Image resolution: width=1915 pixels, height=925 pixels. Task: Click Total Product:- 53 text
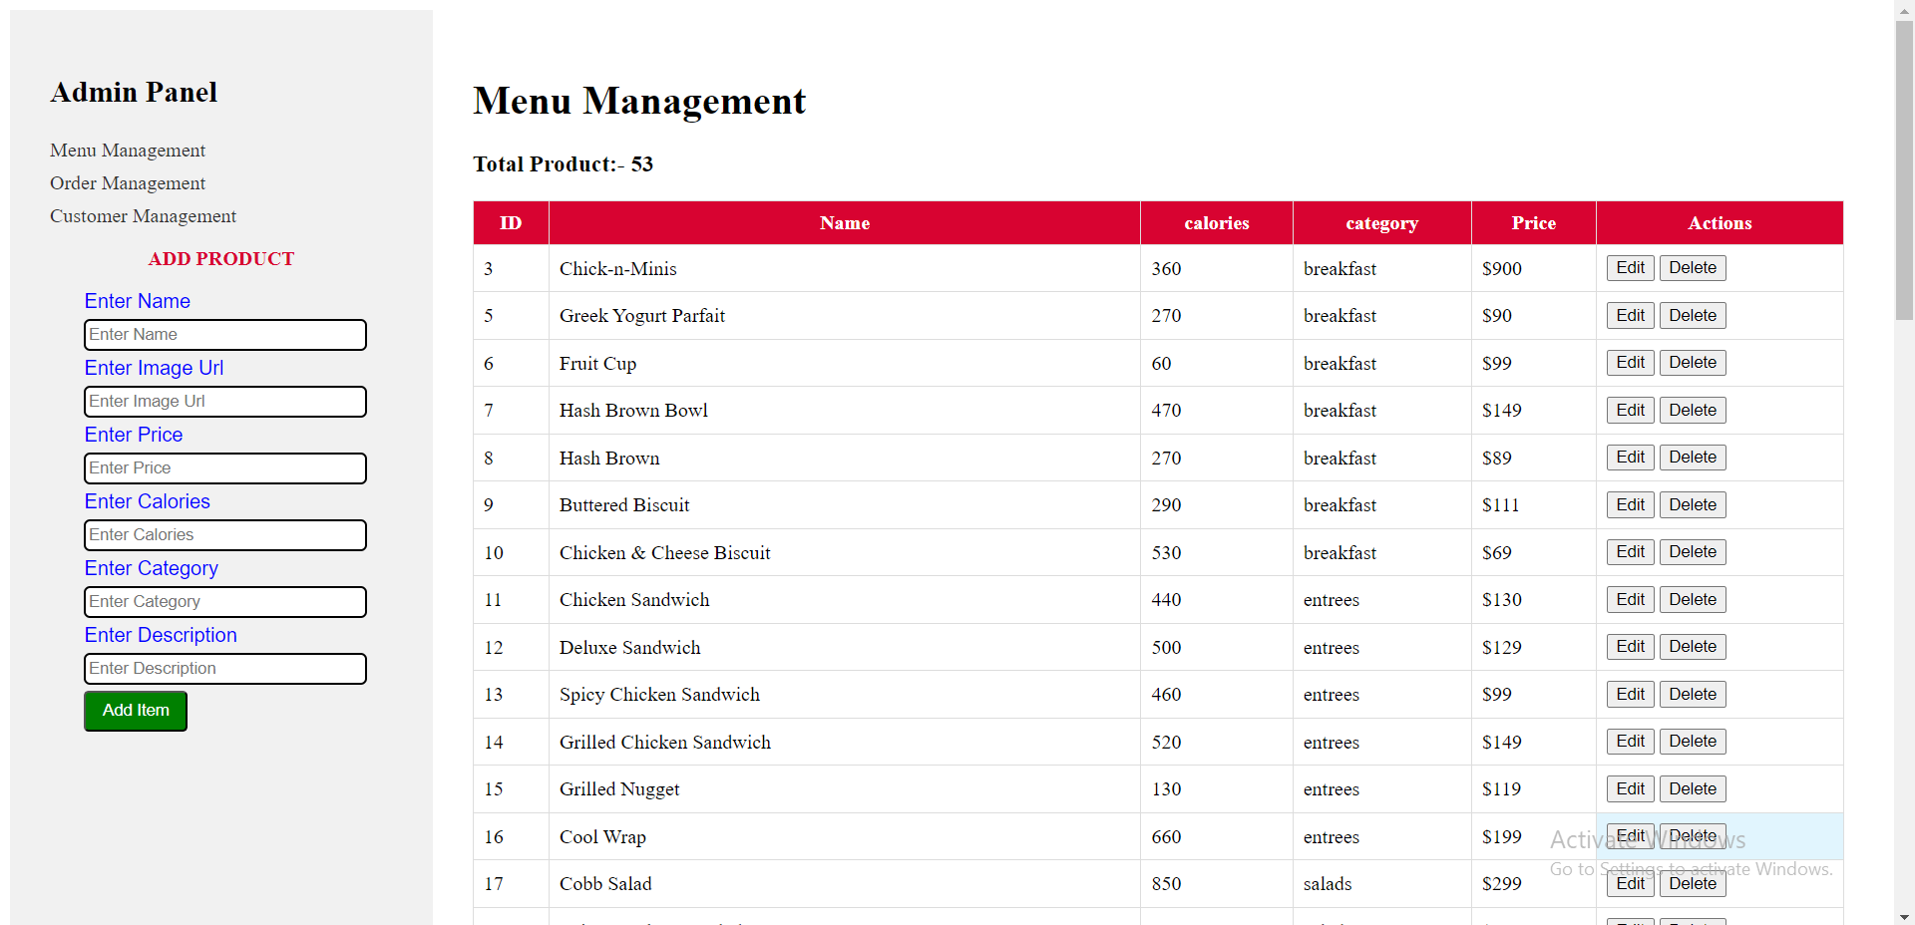[x=563, y=164]
